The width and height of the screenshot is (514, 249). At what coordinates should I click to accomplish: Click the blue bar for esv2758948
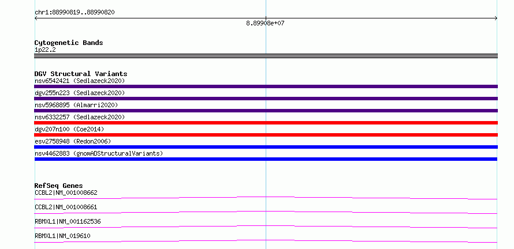pos(266,147)
